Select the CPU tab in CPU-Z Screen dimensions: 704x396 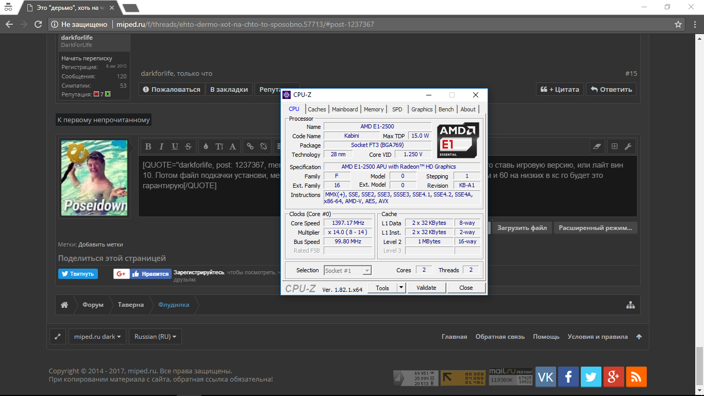coord(294,109)
